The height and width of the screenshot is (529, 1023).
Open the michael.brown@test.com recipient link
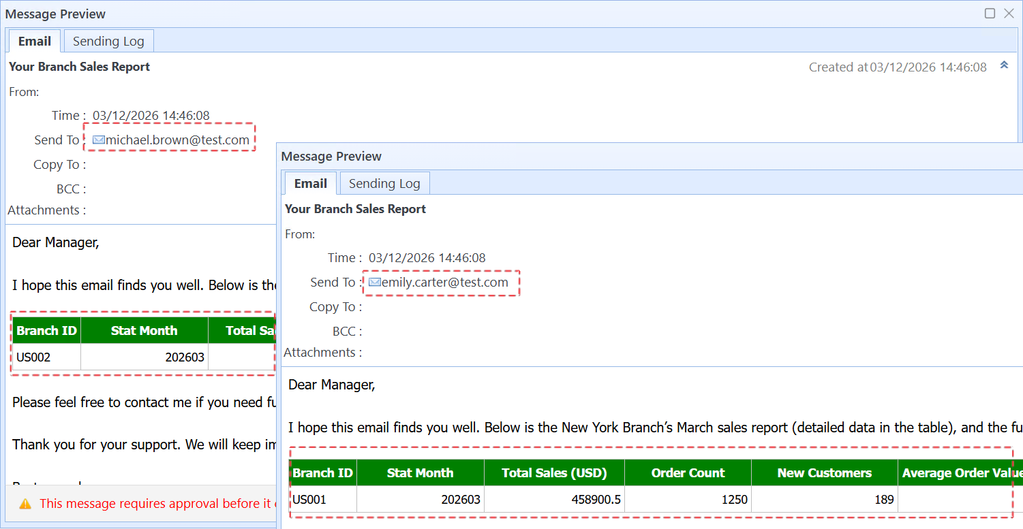(177, 140)
